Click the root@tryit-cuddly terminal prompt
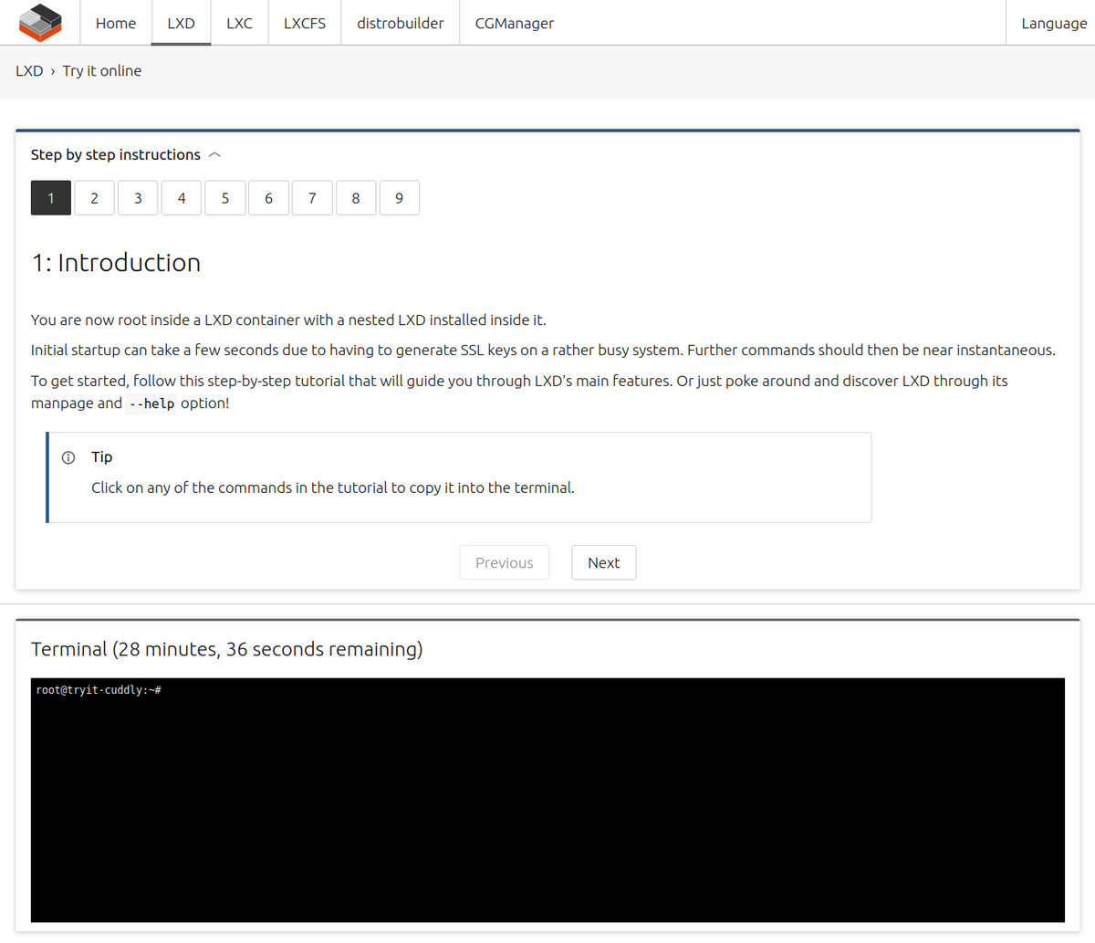The width and height of the screenshot is (1095, 943). [99, 690]
